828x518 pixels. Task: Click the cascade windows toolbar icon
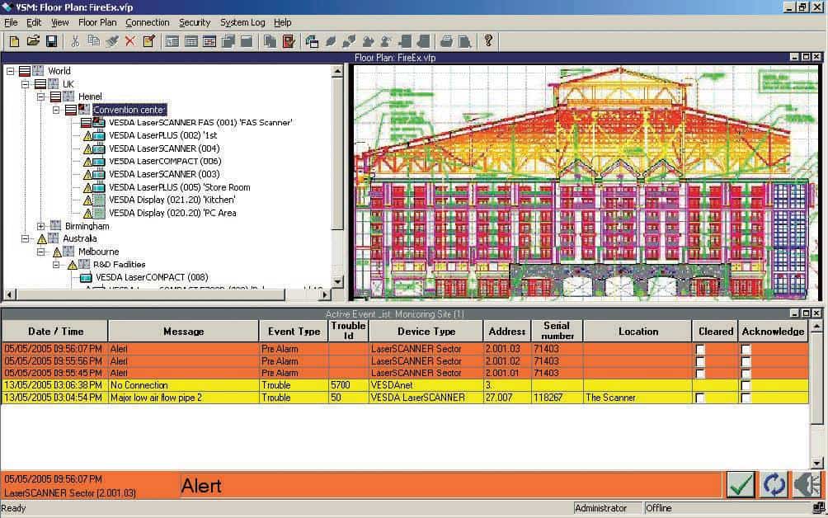tap(228, 41)
